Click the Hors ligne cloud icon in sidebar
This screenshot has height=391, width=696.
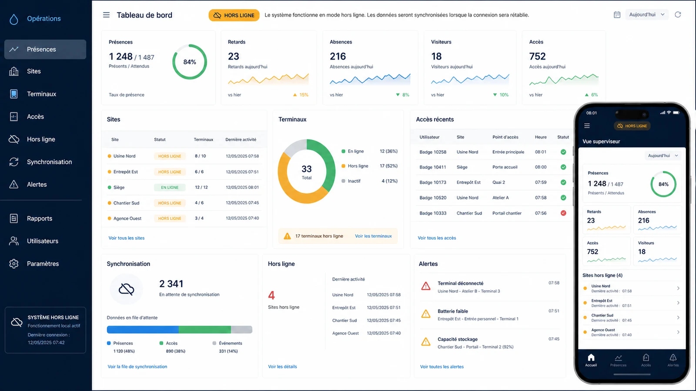[14, 139]
